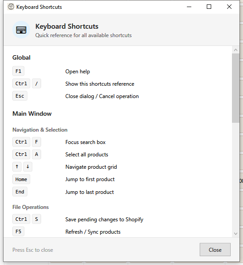Click the 'Press Esc to close' hint
The image size is (243, 265).
tap(33, 250)
